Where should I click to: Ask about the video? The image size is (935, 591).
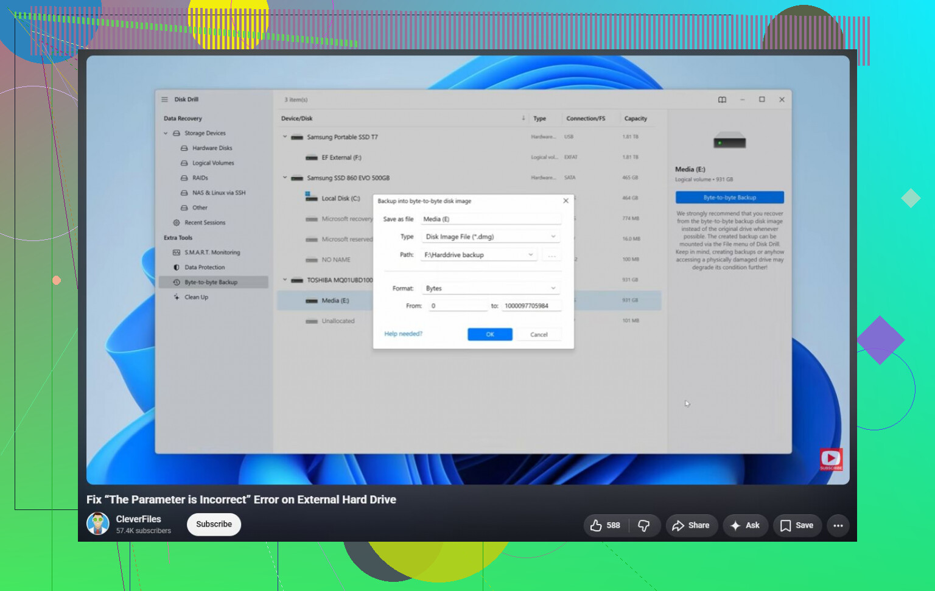(745, 525)
